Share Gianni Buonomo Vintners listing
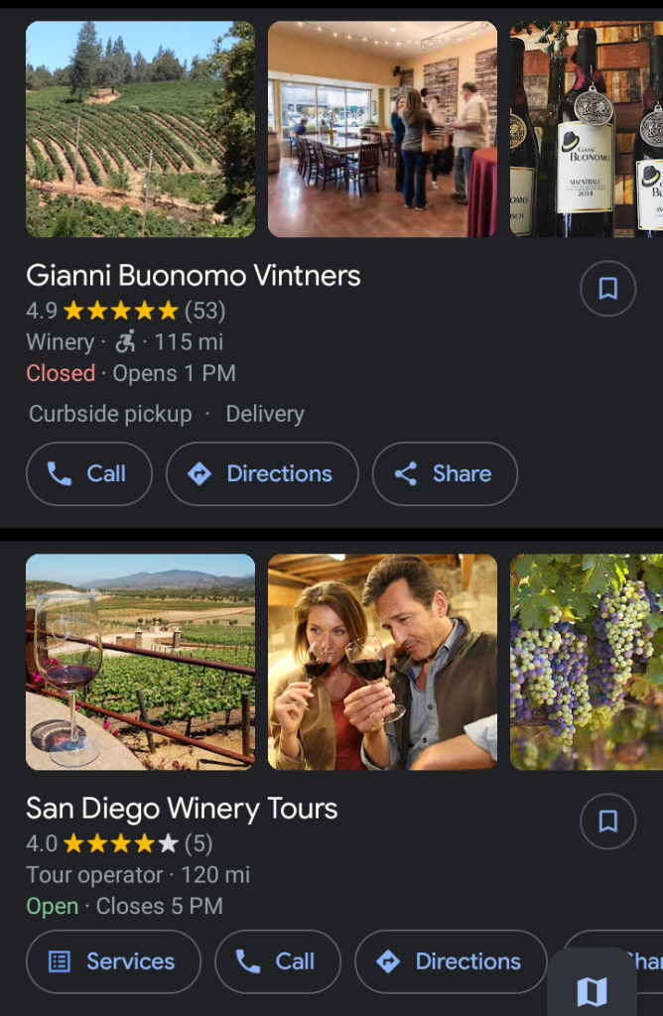663x1016 pixels. tap(445, 474)
